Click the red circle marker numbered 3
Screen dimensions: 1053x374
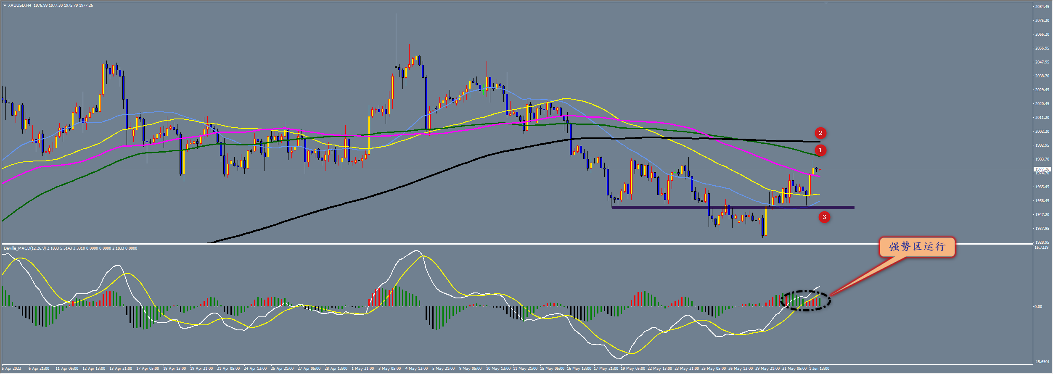point(824,217)
